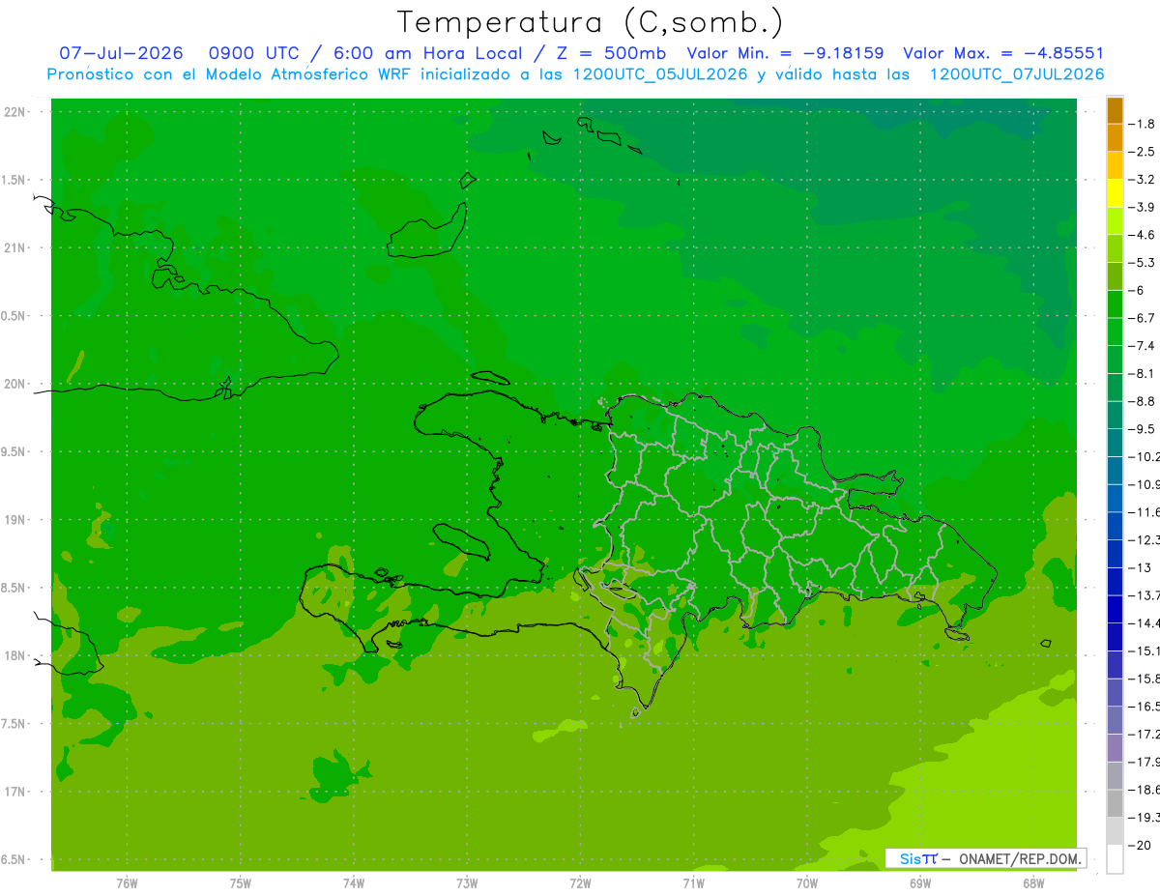Select the 'Z = 500mb' level label
Screen dimensions: 1160x896
pyautogui.click(x=610, y=53)
